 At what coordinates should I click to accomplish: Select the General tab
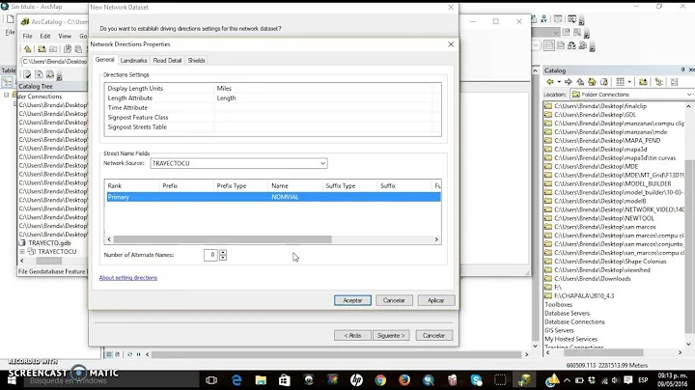coord(104,60)
